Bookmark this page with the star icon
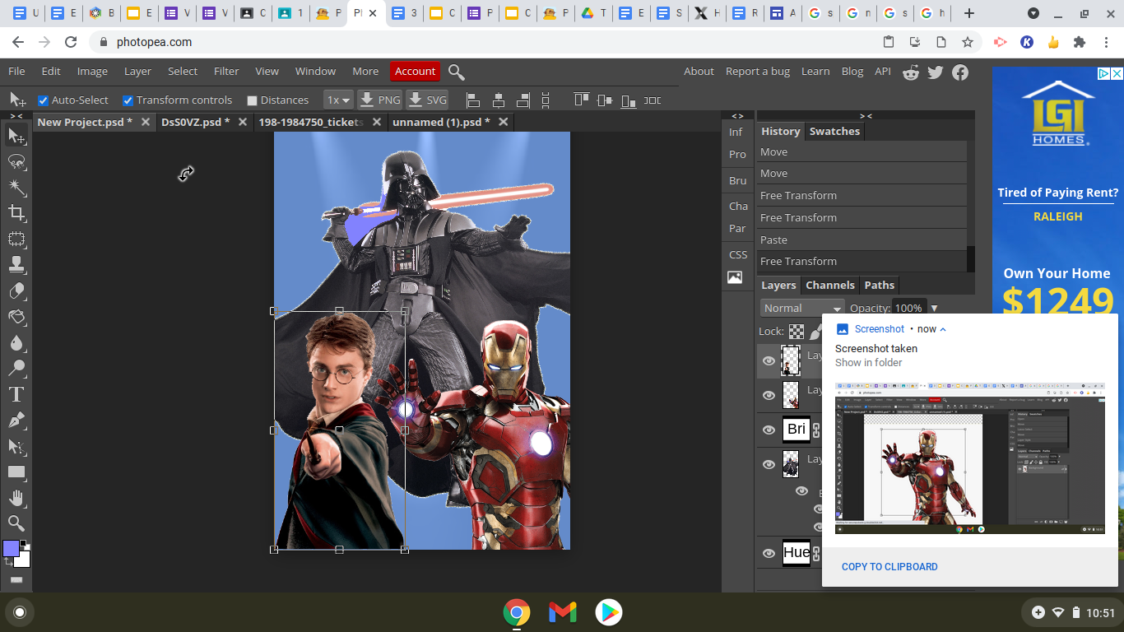 coord(968,42)
